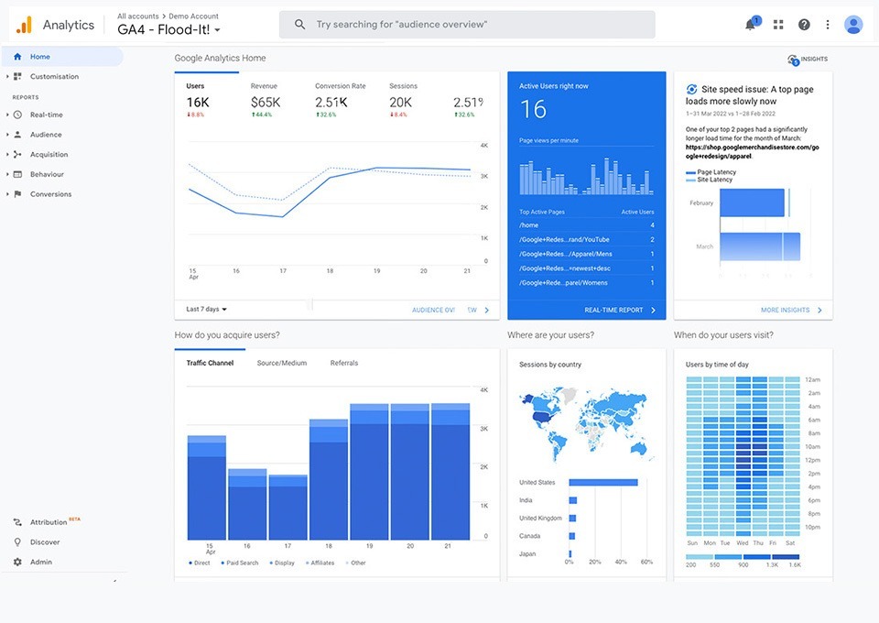Open Discover lightbulb in sidebar

click(x=17, y=541)
